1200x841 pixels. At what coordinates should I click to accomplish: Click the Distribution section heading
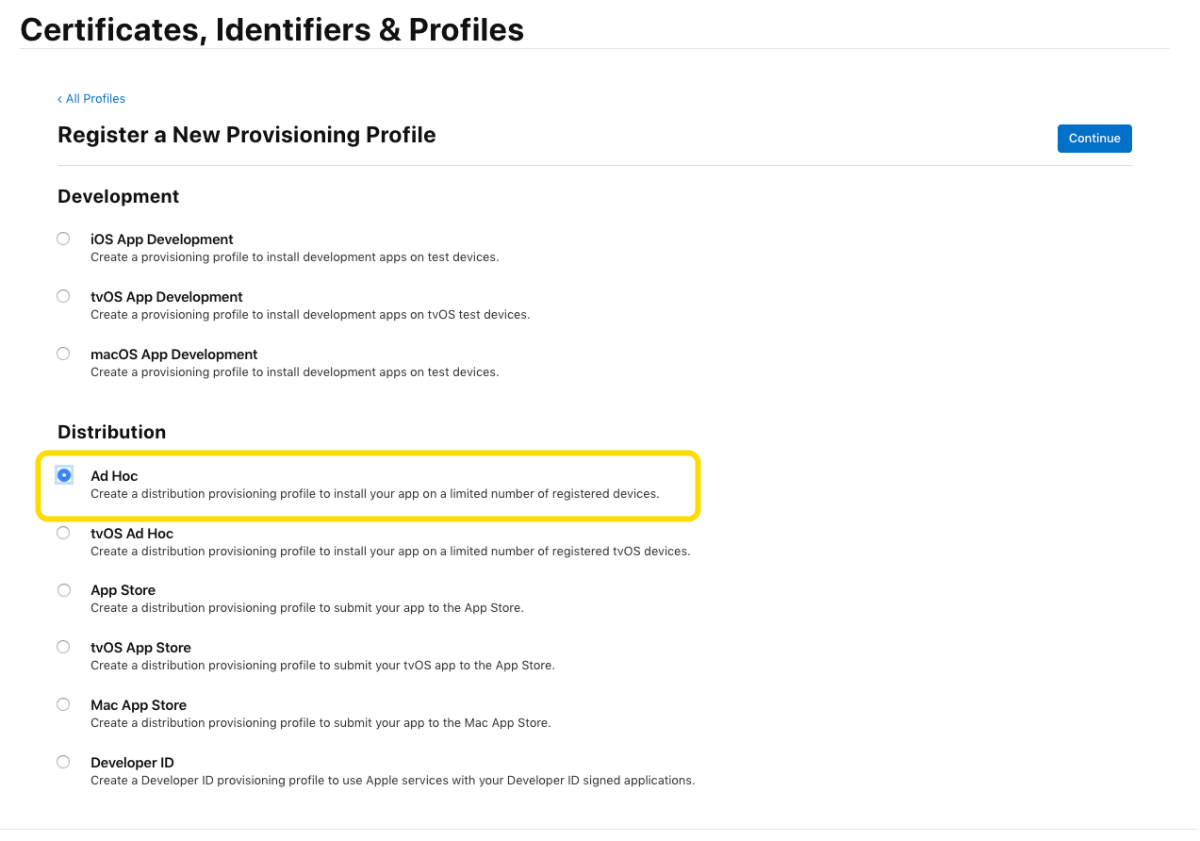(111, 432)
